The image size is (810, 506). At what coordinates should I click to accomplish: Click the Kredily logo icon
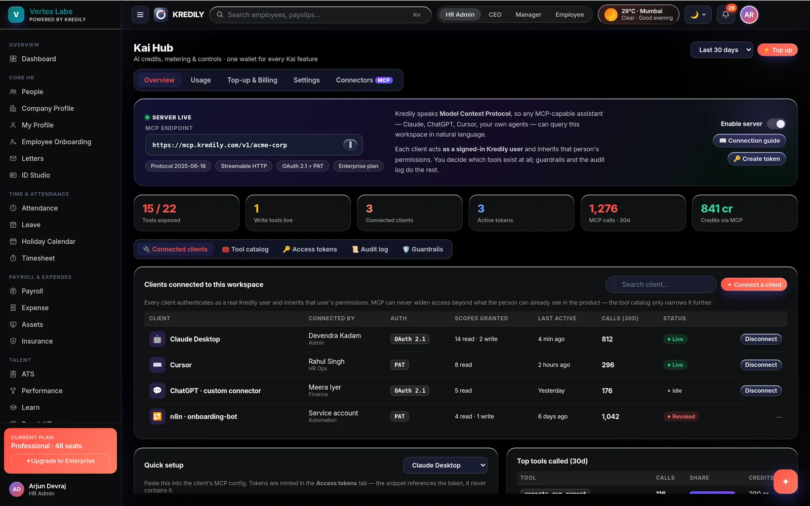point(161,15)
